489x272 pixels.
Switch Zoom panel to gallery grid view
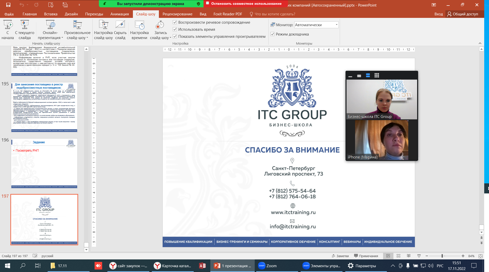377,75
